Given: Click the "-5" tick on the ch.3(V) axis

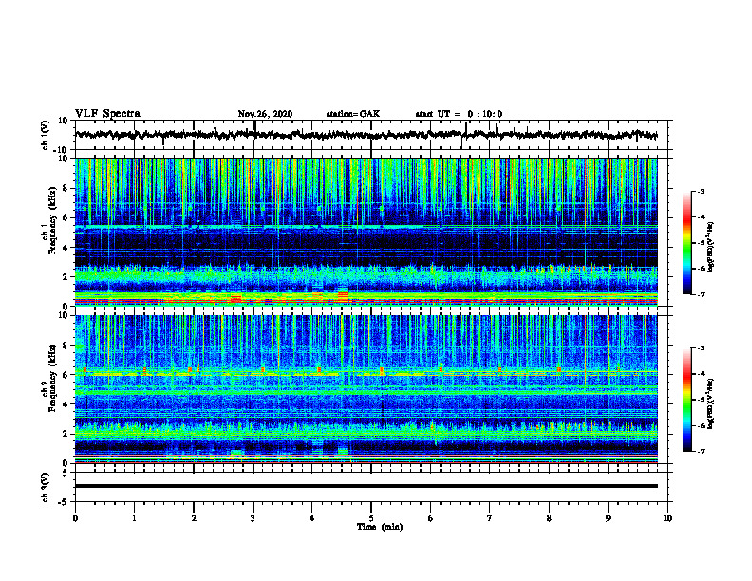Looking at the screenshot, I should pos(65,502).
